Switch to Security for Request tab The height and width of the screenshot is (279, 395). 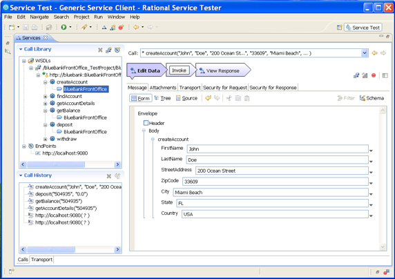(225, 88)
